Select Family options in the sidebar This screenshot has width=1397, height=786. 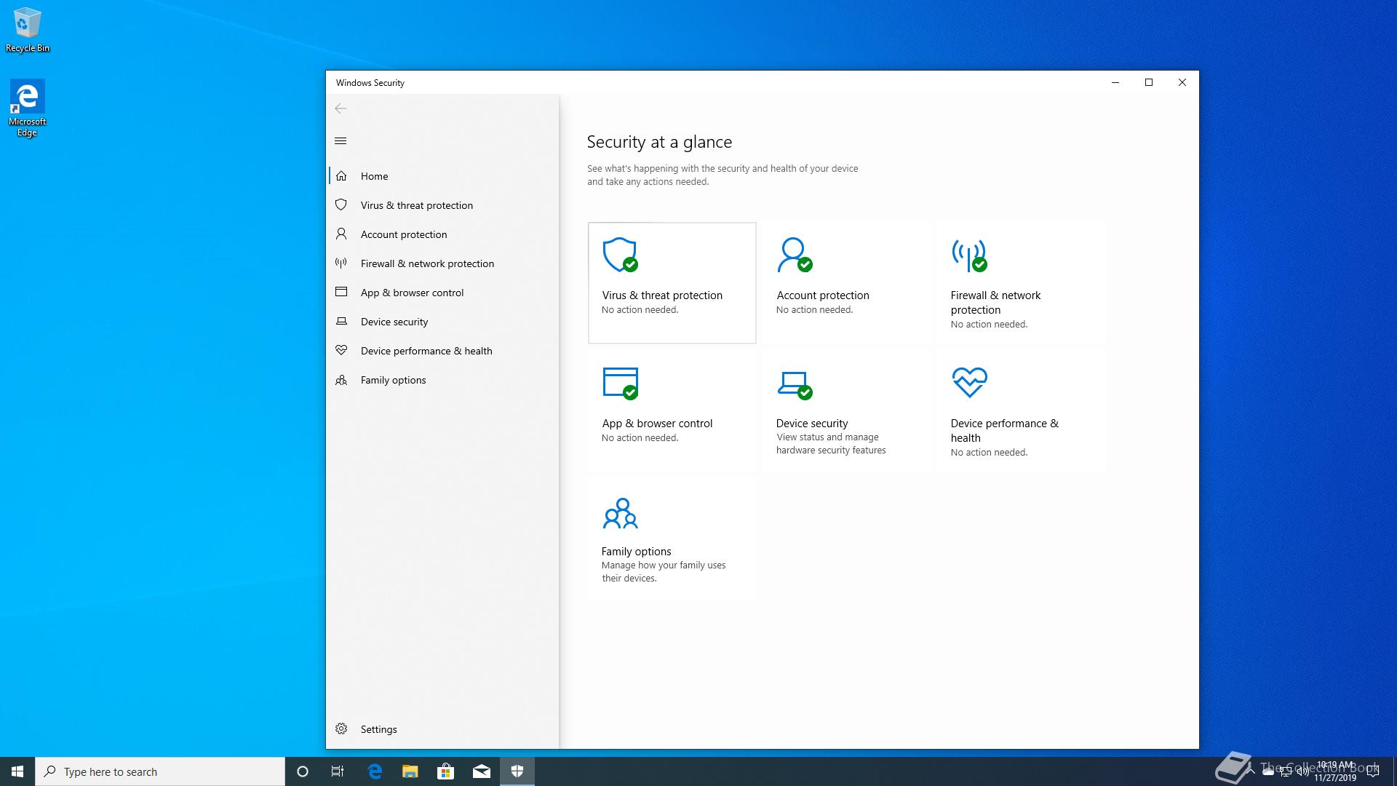[442, 380]
